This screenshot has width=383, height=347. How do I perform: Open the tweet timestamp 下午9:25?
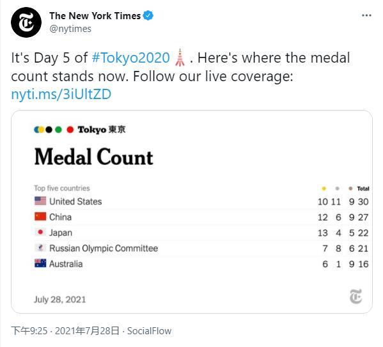coord(29,331)
